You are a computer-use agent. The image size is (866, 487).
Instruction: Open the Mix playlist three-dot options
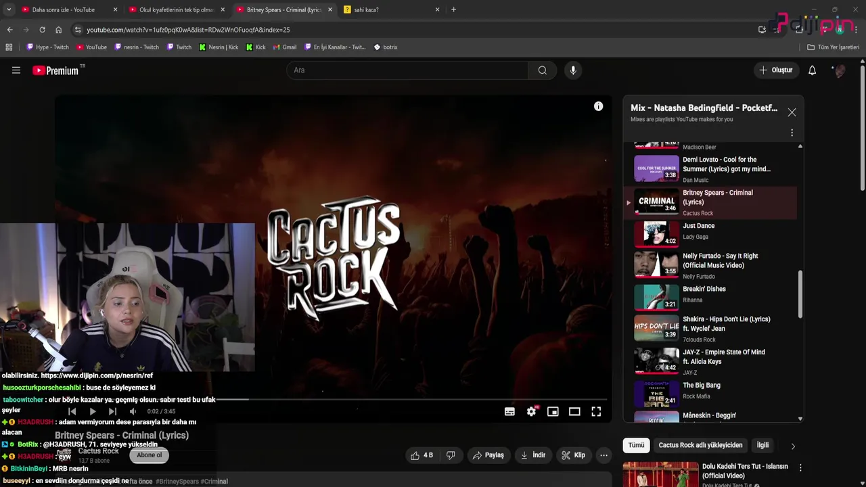click(792, 133)
